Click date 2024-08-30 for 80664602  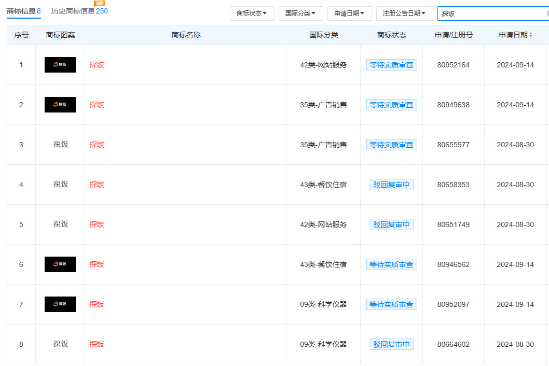click(x=515, y=344)
